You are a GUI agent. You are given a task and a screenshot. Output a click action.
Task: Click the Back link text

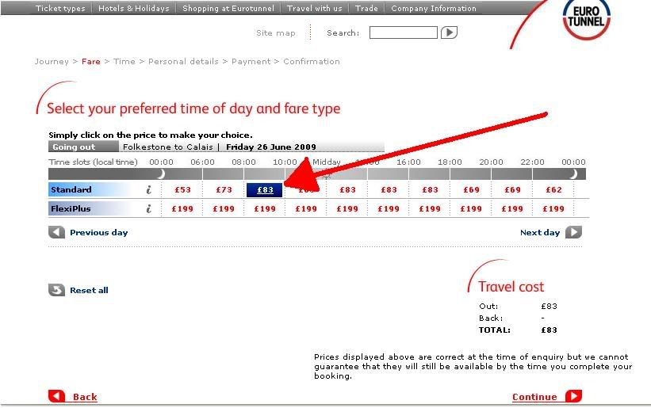tap(85, 397)
